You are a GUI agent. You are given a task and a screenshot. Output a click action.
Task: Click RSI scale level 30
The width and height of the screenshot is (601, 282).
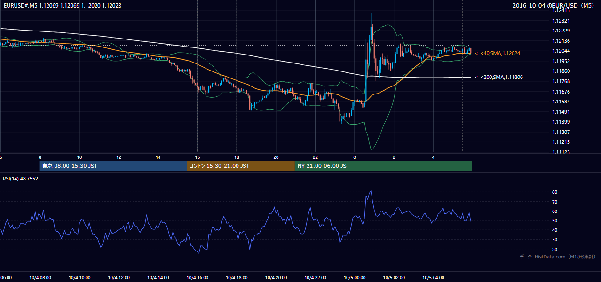555,240
